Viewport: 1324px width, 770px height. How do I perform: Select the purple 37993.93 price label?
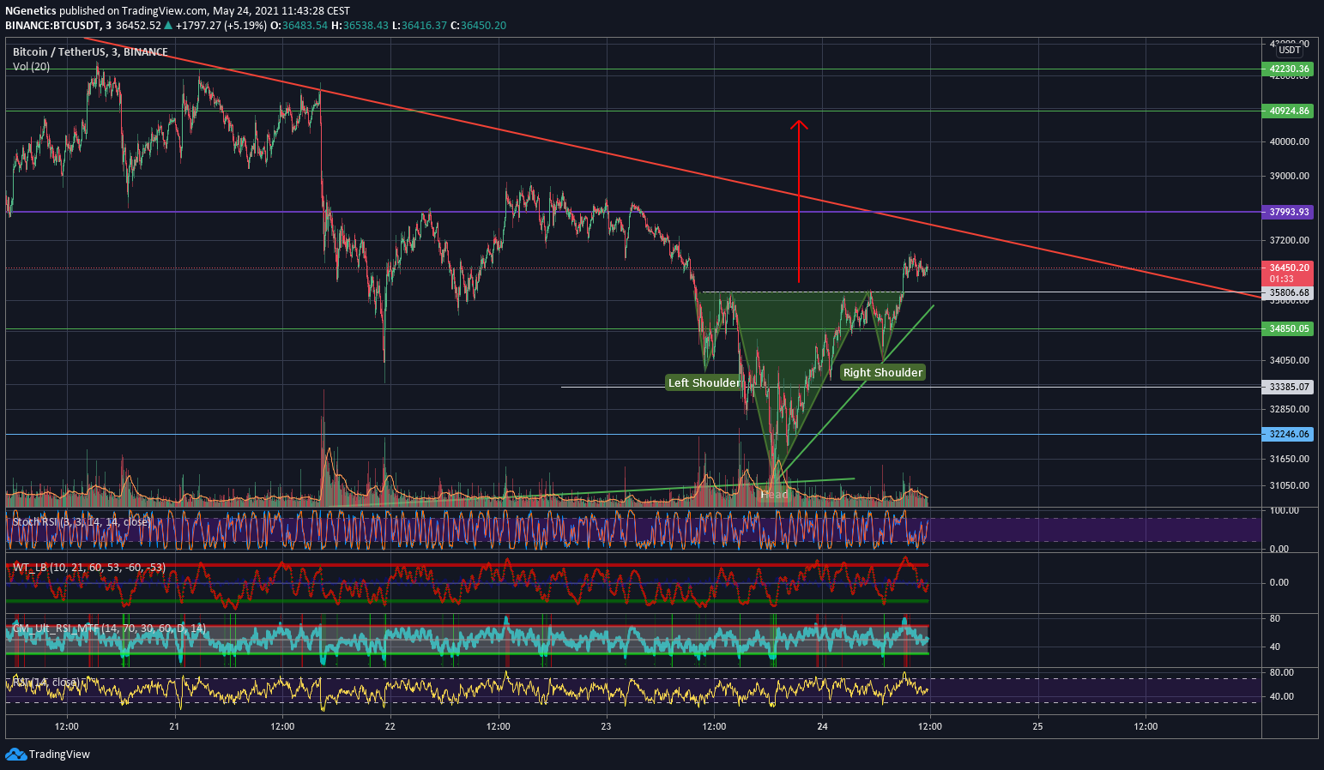[1289, 212]
